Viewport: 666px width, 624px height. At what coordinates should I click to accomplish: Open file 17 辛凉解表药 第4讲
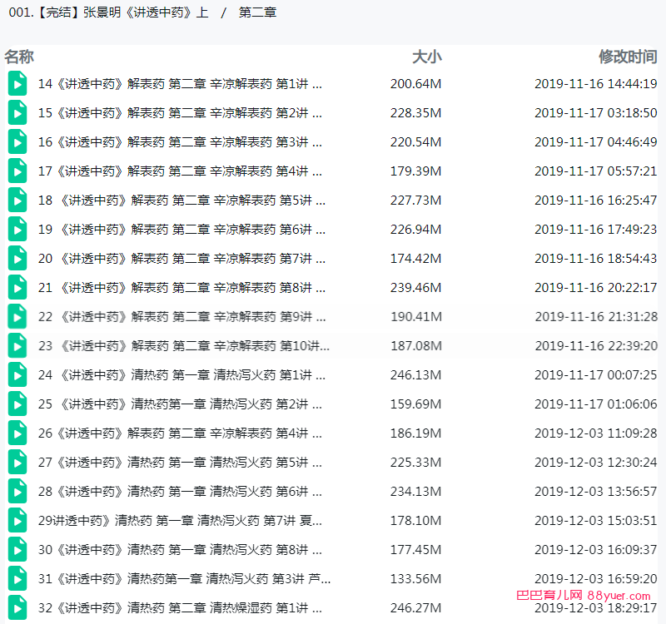click(180, 171)
